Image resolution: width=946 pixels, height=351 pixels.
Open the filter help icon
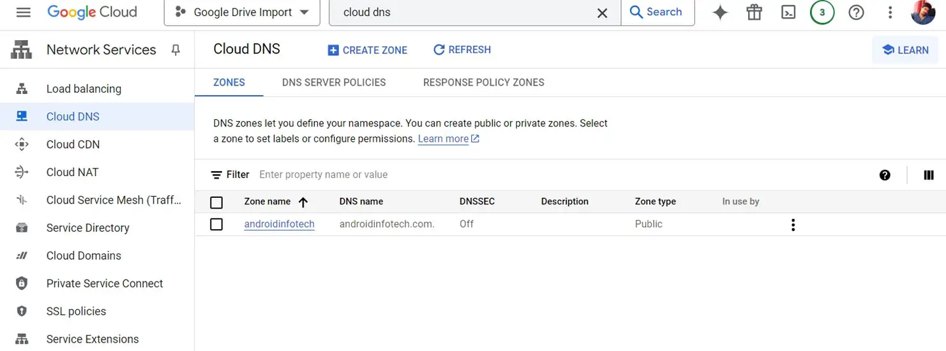point(885,175)
